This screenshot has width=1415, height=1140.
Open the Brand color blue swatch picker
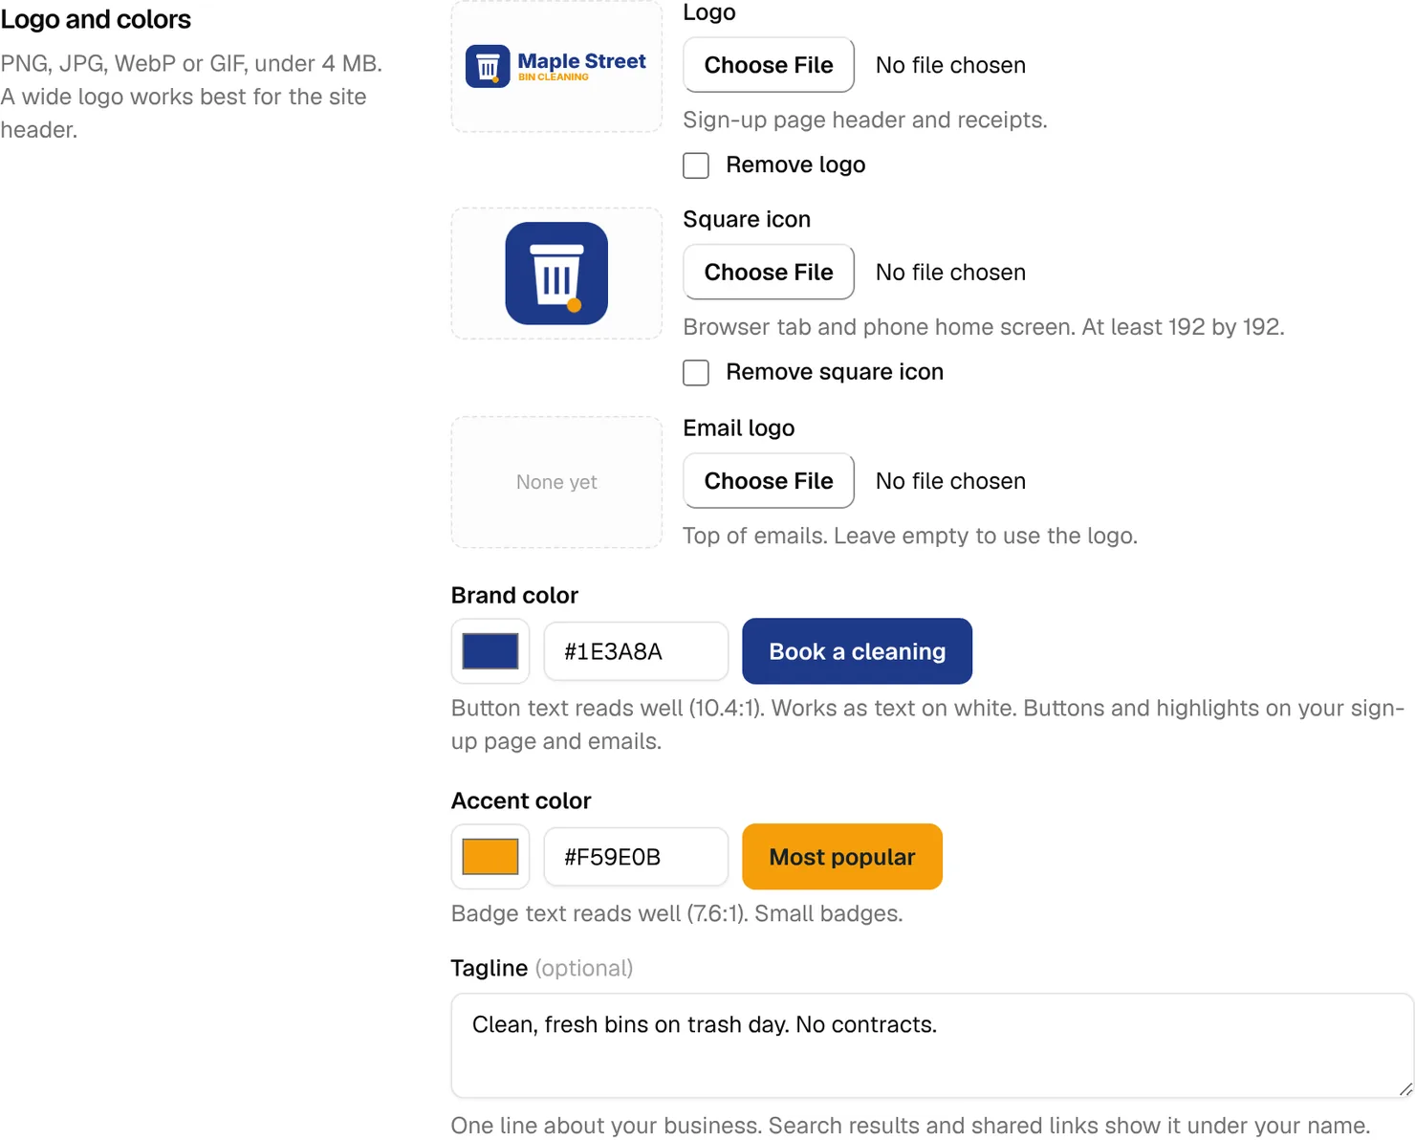(x=490, y=651)
